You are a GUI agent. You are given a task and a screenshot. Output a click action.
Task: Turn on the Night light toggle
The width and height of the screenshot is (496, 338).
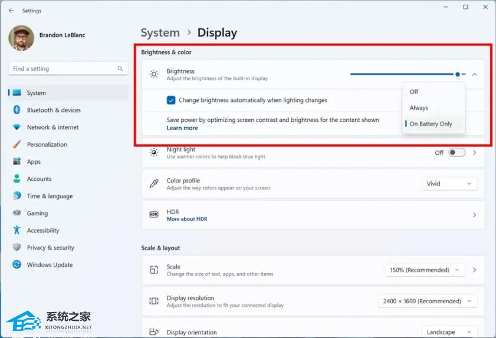tap(456, 153)
